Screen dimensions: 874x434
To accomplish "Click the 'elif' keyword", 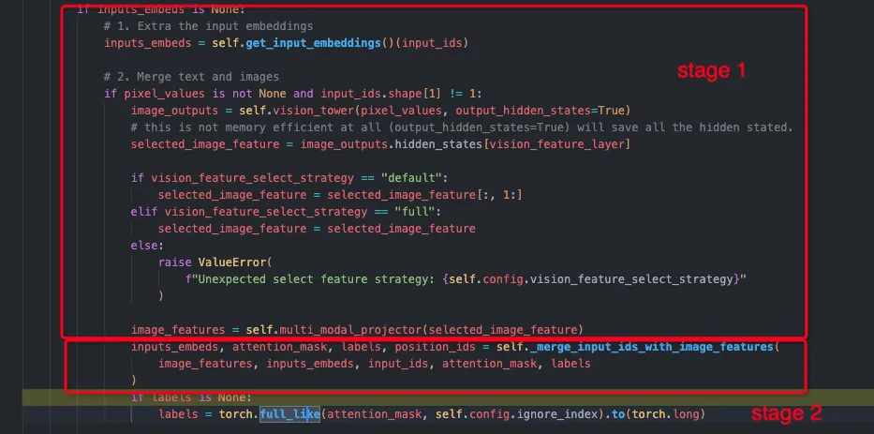I will coord(144,212).
